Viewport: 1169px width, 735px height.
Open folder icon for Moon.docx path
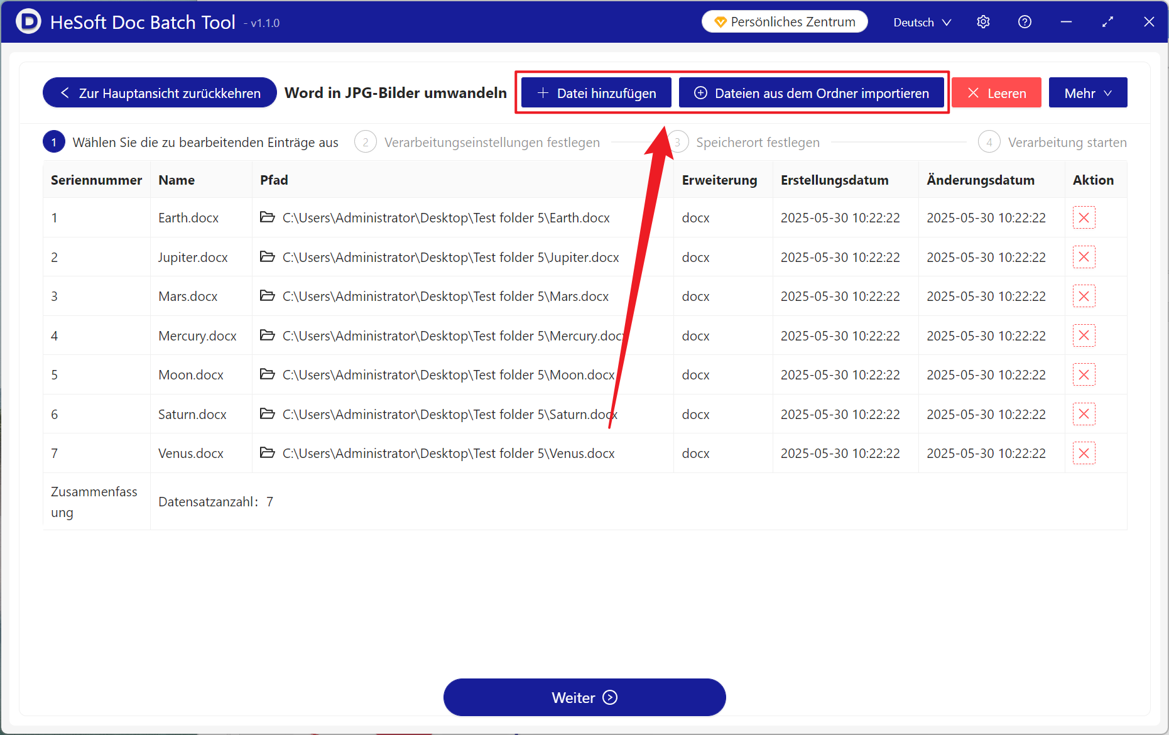pos(268,374)
